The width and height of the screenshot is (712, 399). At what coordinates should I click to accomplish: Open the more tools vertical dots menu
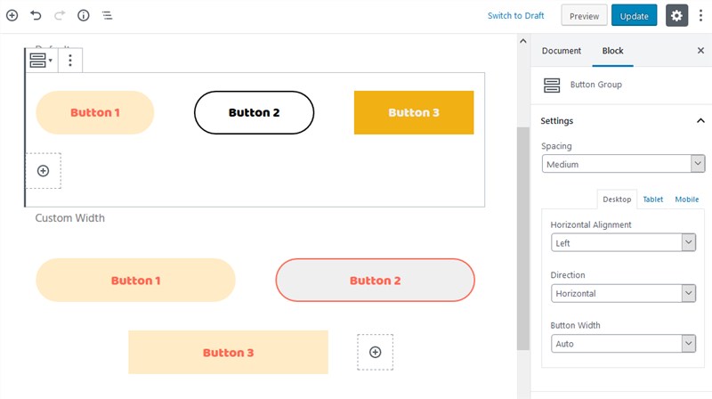point(700,16)
